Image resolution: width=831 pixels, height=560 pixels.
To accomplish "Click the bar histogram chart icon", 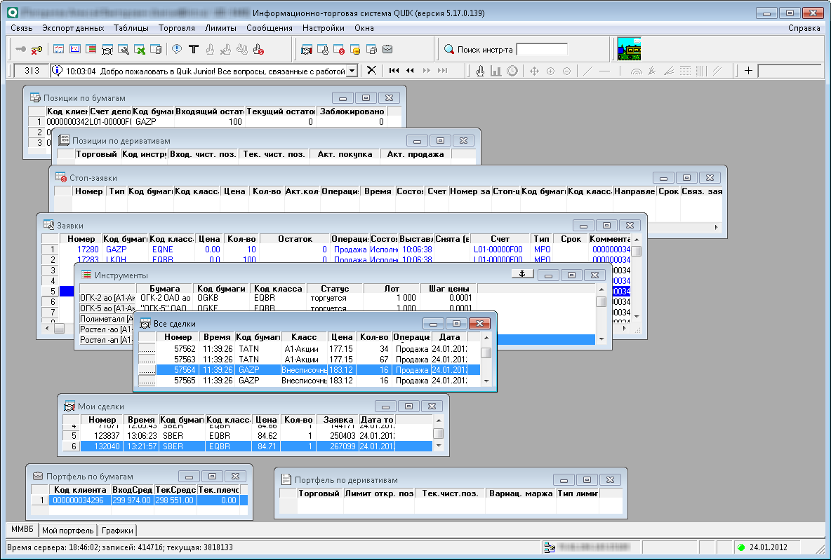I will coord(496,71).
